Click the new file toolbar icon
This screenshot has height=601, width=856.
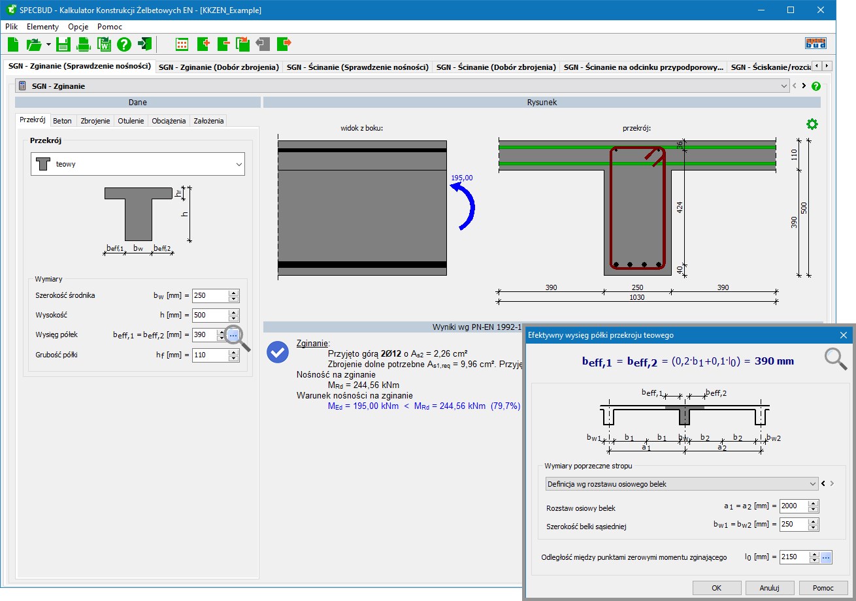[13, 44]
